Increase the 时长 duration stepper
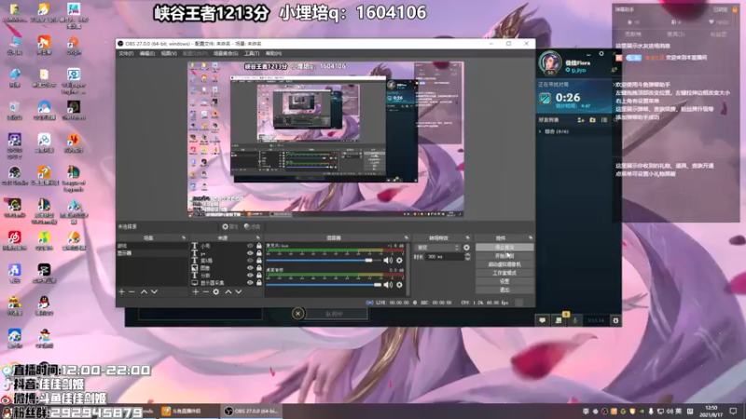The width and height of the screenshot is (746, 419). tap(467, 254)
